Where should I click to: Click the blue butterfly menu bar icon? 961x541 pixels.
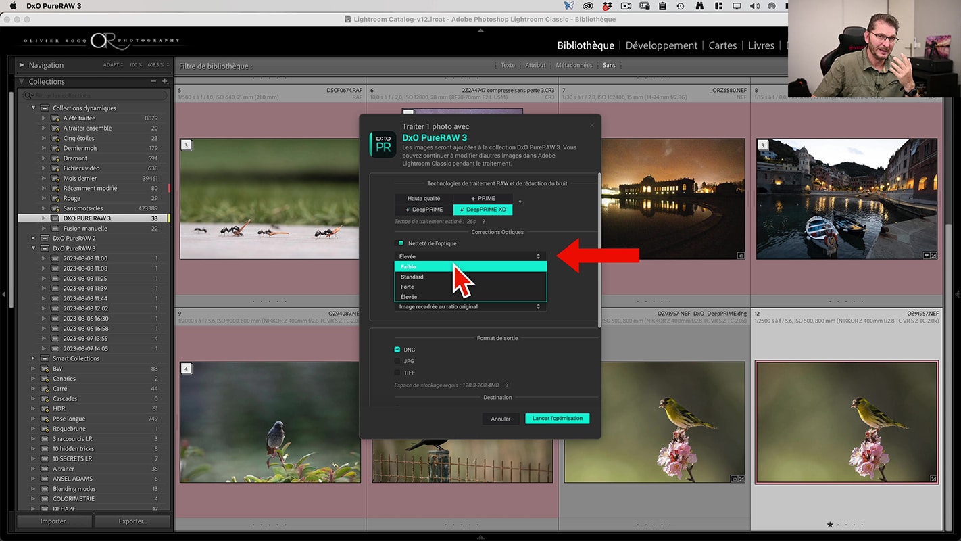coord(568,6)
